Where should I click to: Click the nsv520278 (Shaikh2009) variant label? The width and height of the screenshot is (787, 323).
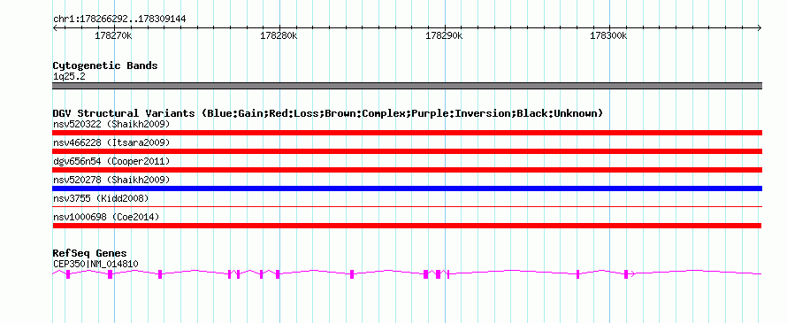[x=111, y=180]
